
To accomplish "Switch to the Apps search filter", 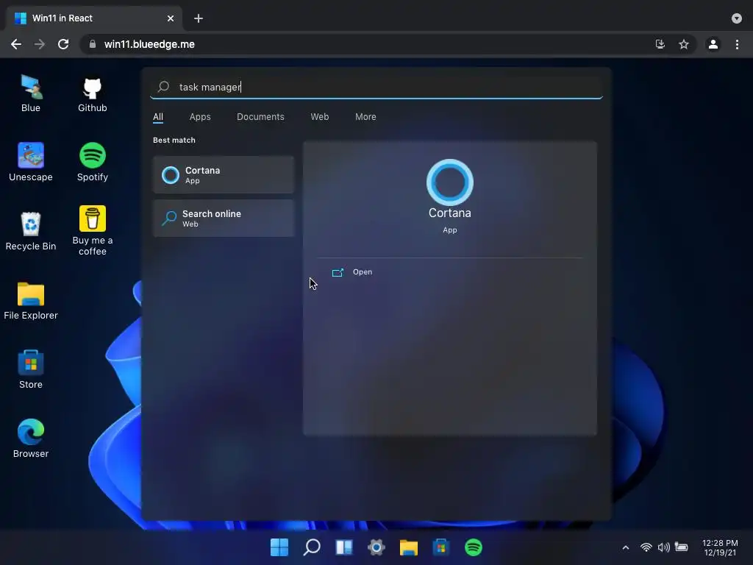I will click(x=200, y=117).
